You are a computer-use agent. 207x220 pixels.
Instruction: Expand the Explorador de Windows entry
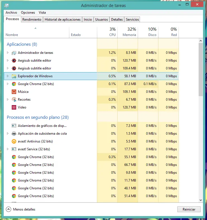[8, 76]
